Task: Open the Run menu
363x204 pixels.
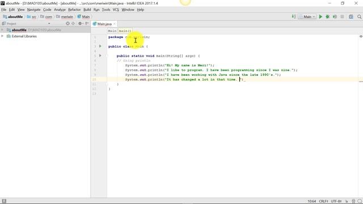Action: pos(96,10)
